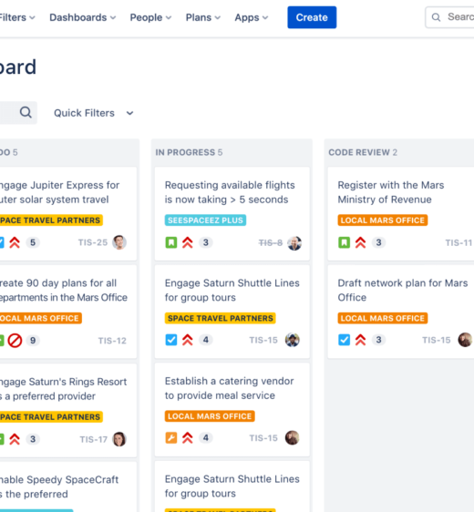The height and width of the screenshot is (512, 474).
Task: Click assignee avatar on catering vendor card
Action: click(292, 438)
